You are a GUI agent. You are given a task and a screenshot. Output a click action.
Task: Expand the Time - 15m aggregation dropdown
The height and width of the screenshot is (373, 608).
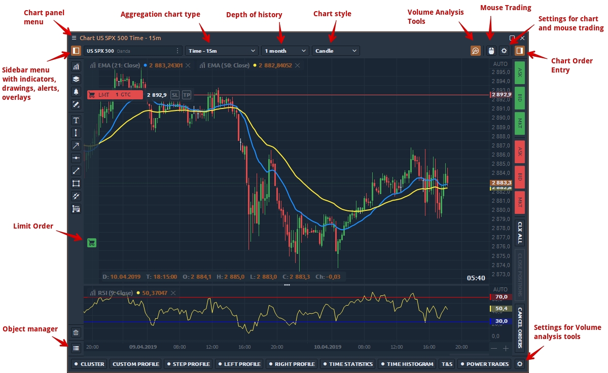coord(222,51)
